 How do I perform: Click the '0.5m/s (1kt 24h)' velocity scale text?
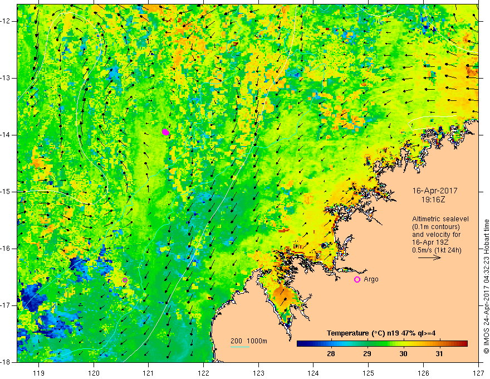437,250
